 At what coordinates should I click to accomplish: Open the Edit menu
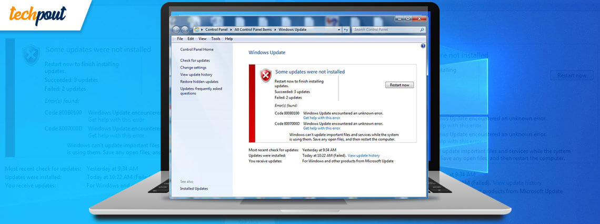[191, 38]
